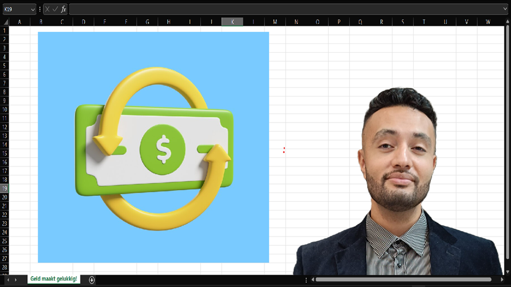This screenshot has height=287, width=511.
Task: Expand the formula bar with chevron
Action: [x=506, y=9]
